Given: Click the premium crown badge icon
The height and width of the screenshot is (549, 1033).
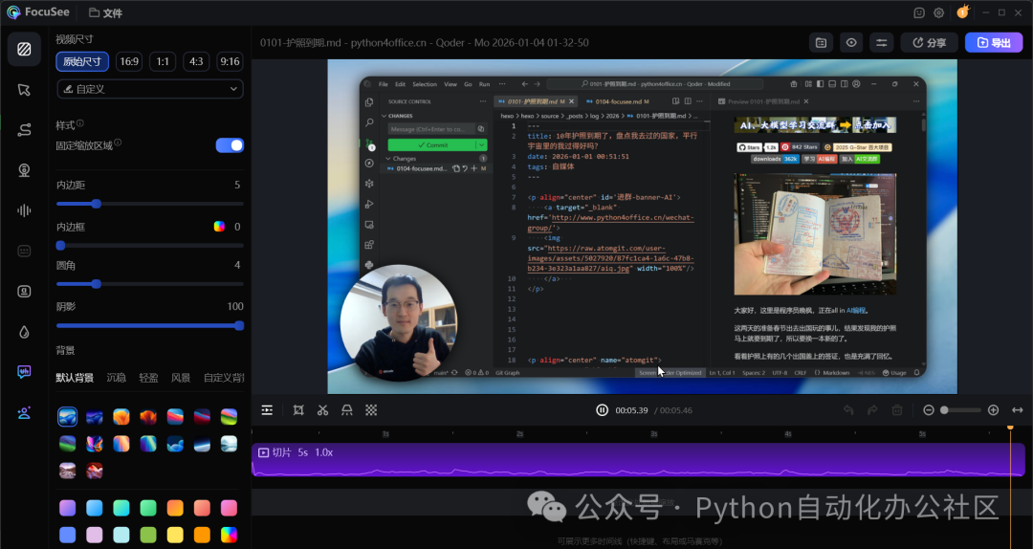Looking at the screenshot, I should pyautogui.click(x=962, y=11).
